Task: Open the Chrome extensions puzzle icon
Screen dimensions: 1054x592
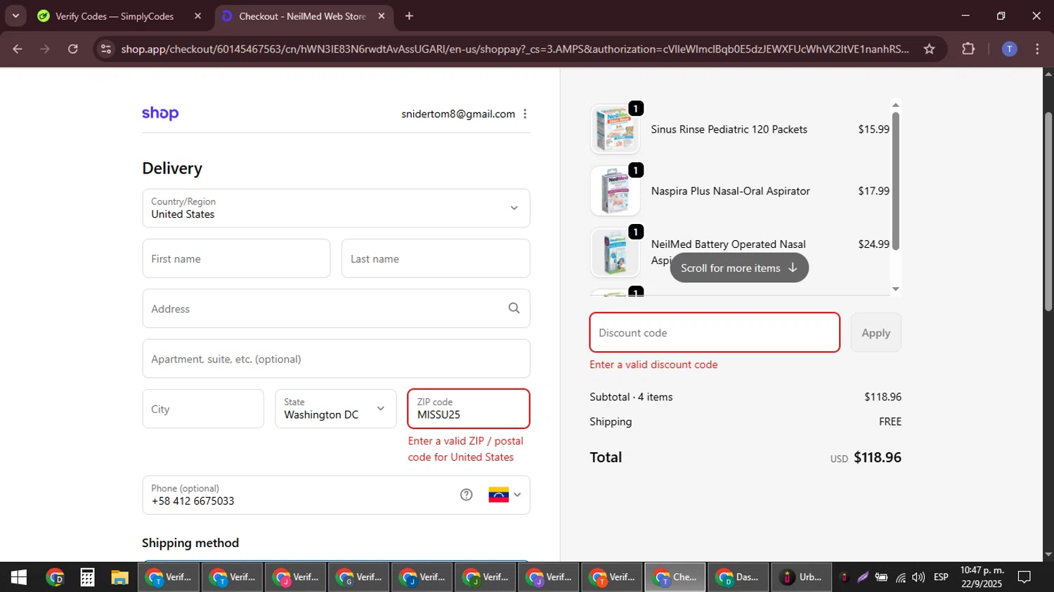Action: (968, 49)
